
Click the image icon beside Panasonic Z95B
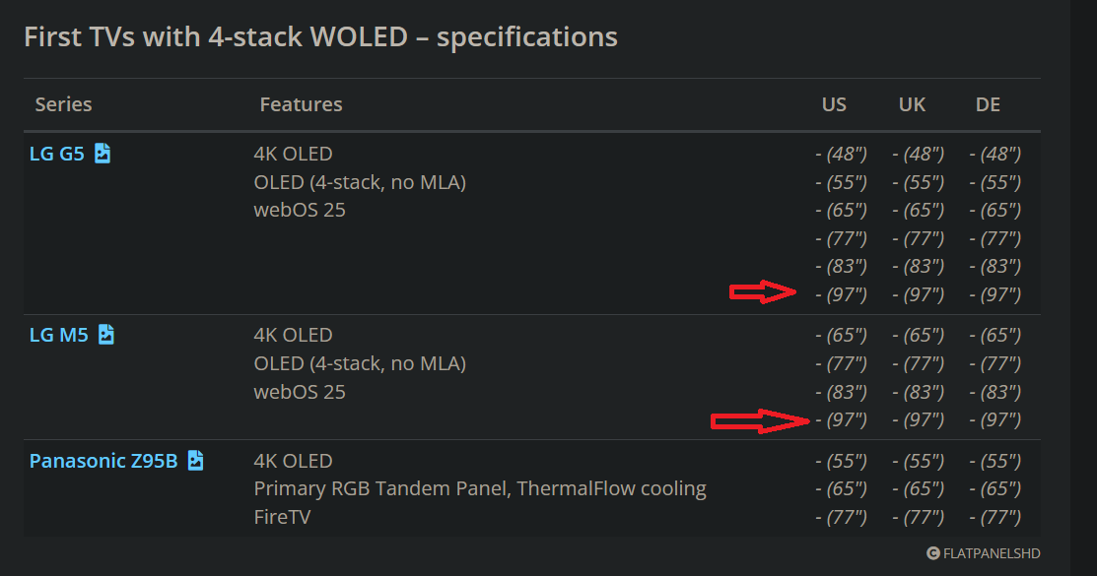tap(196, 460)
